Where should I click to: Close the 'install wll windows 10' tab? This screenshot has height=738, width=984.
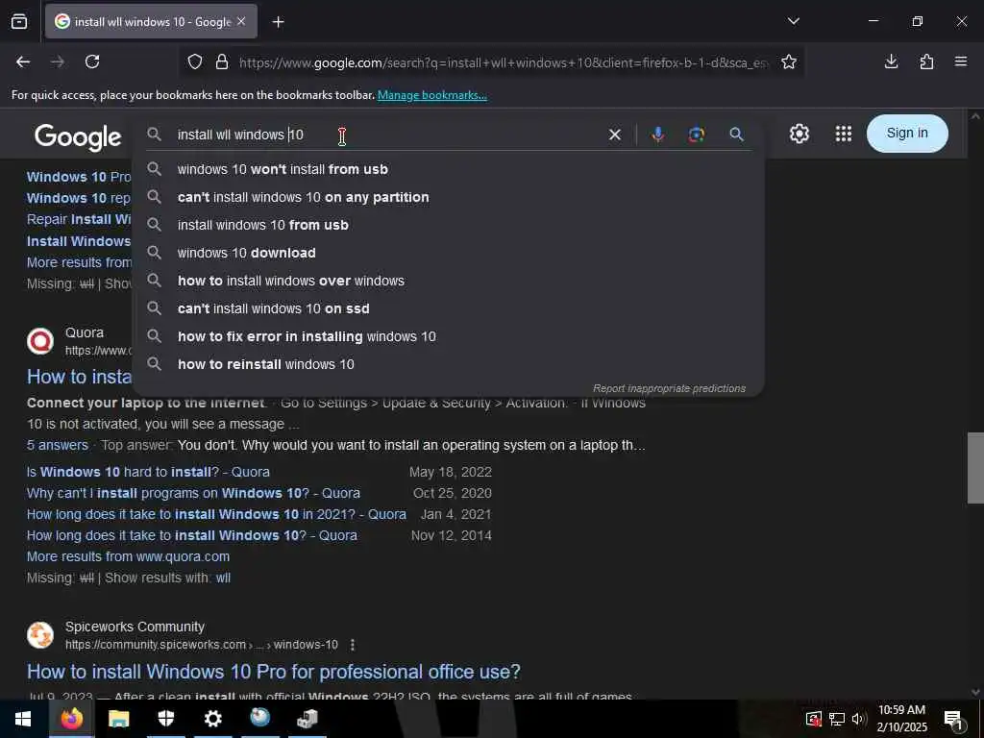[x=241, y=21]
